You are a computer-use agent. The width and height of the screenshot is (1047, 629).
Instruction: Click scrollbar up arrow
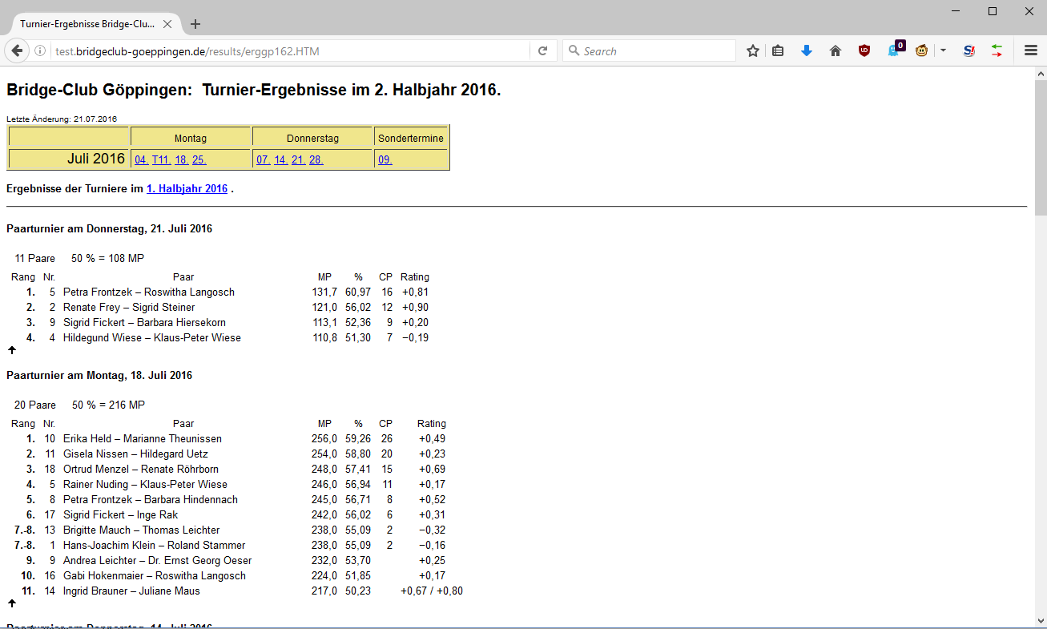point(1041,73)
